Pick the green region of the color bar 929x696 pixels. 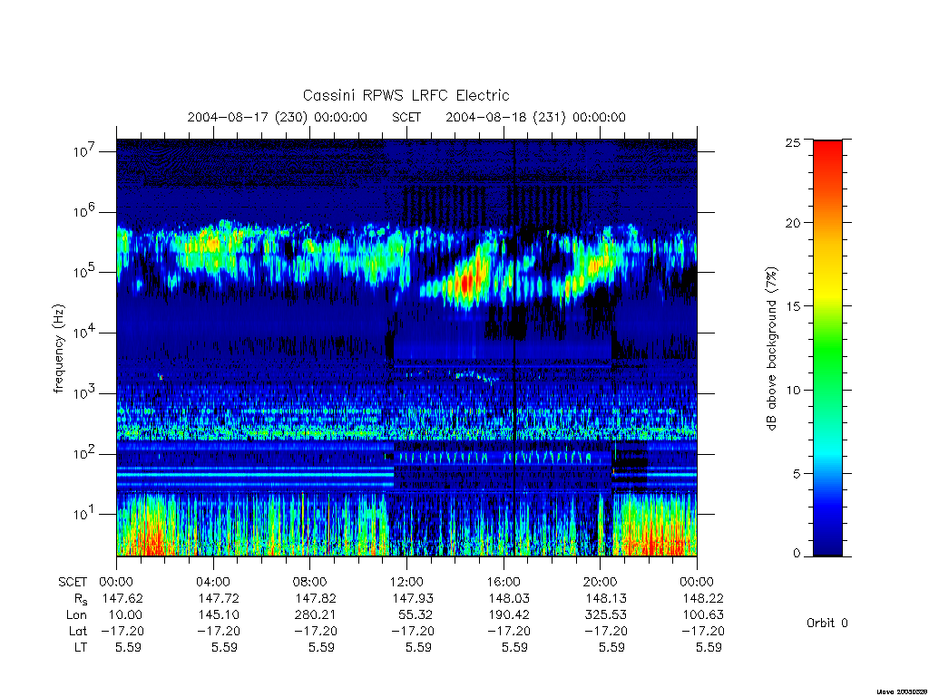pyautogui.click(x=827, y=349)
